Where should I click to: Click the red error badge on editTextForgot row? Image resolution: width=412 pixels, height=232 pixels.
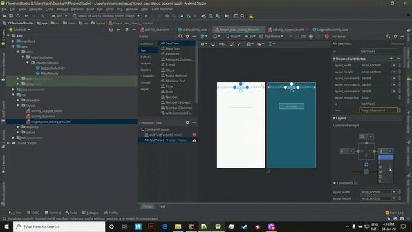194,135
